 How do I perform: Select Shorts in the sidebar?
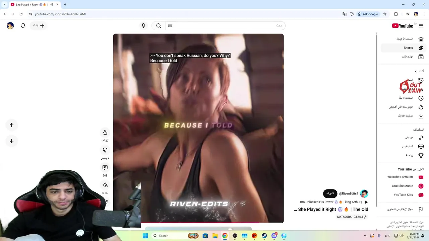click(x=403, y=48)
